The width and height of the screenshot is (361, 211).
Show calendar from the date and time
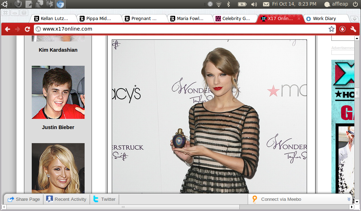[x=294, y=4]
